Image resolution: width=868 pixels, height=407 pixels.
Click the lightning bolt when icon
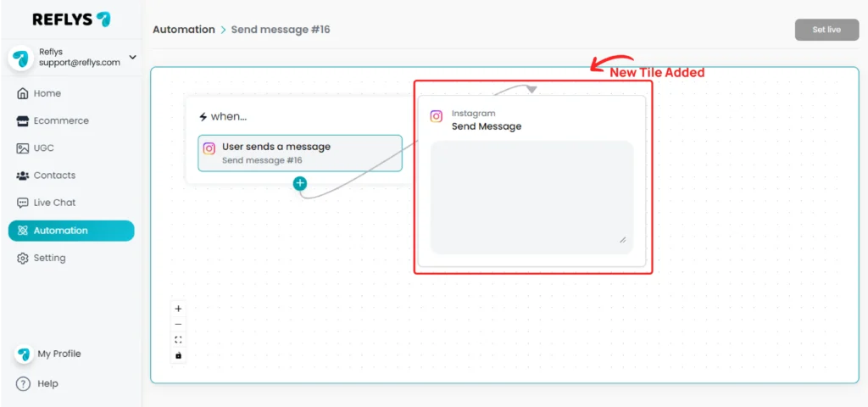pos(203,117)
